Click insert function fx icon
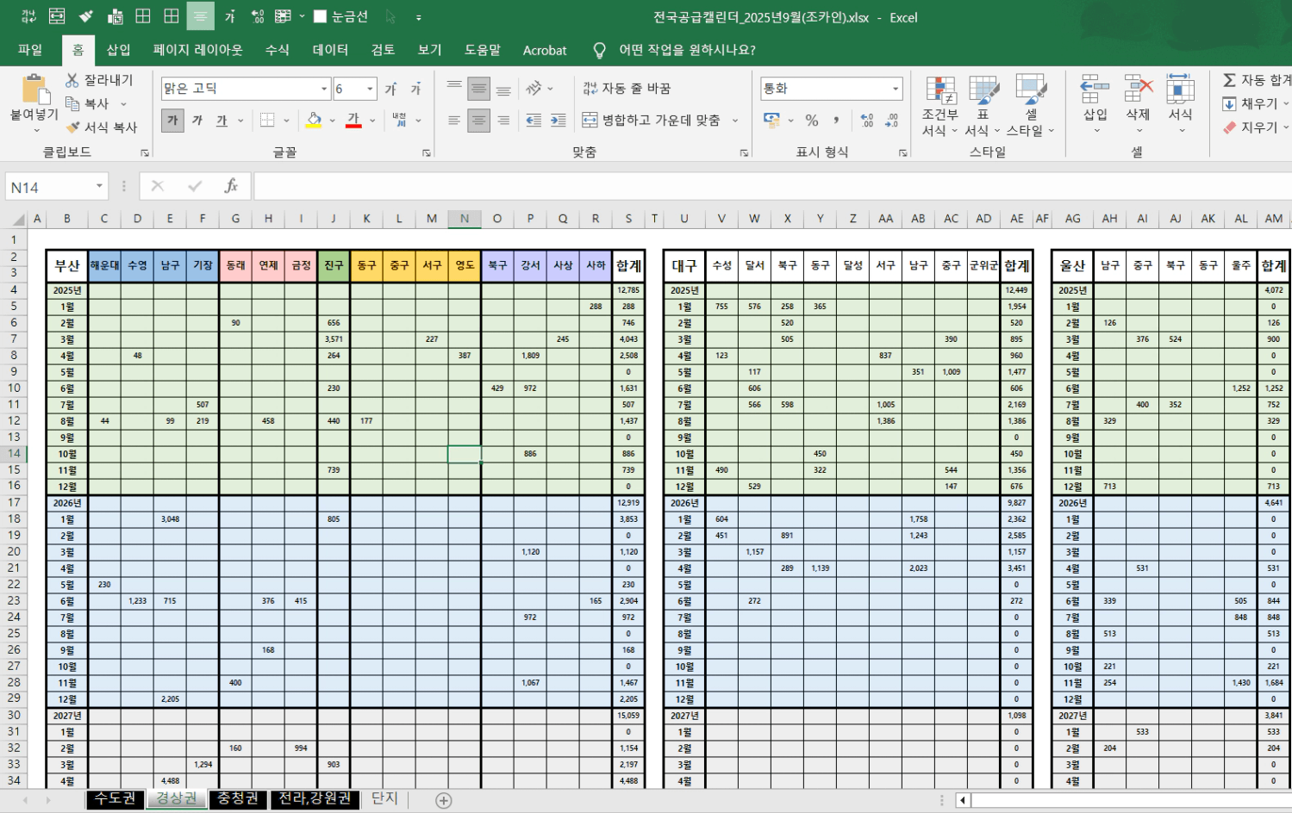 point(231,186)
